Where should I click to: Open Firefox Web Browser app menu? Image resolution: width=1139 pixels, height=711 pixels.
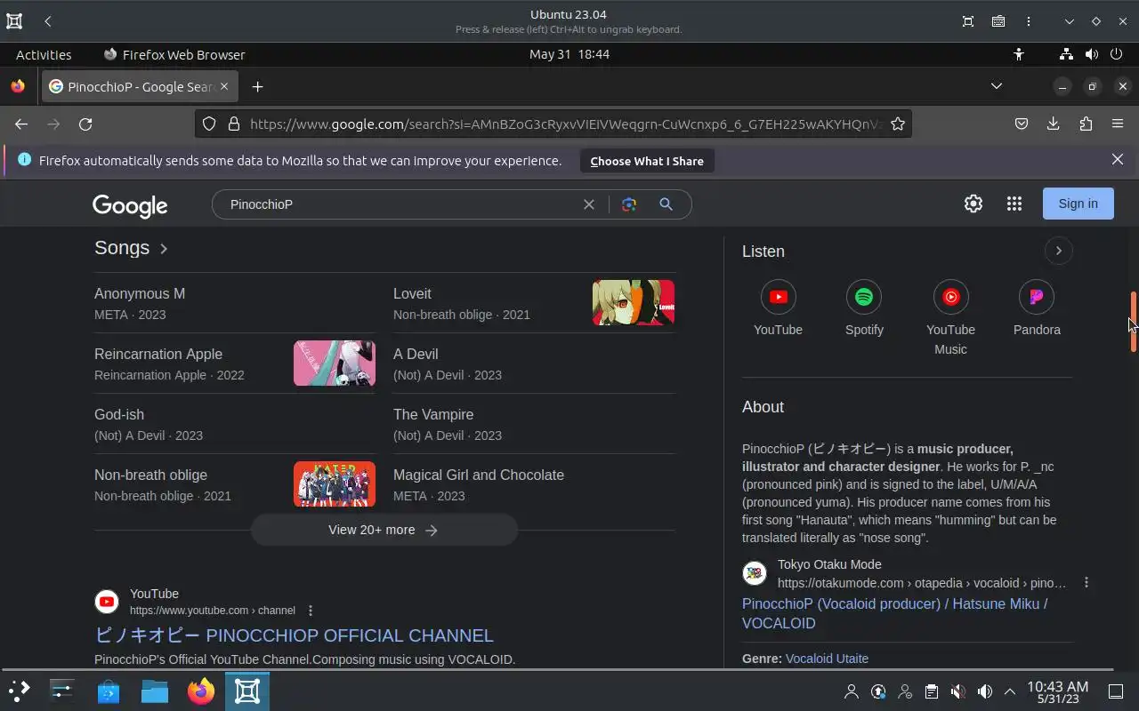(174, 54)
